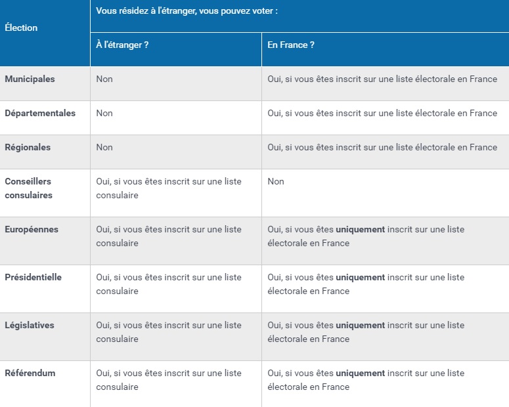
Task: Click the consular list cell for Européennes
Action: pos(169,236)
